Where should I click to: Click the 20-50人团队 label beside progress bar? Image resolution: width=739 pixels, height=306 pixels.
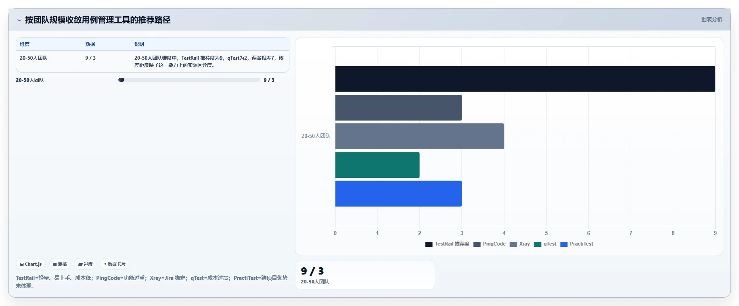(x=30, y=80)
